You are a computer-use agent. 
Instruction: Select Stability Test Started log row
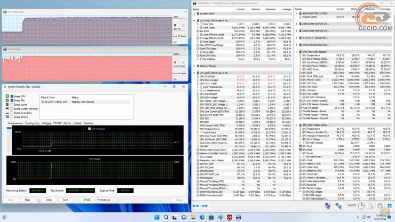coord(85,102)
